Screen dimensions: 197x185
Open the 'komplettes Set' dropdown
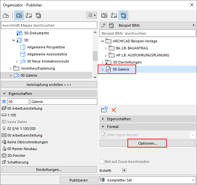tap(147, 180)
